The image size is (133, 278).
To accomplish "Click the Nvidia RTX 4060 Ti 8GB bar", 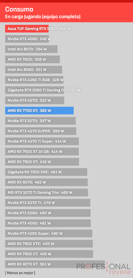I will point(34,80).
